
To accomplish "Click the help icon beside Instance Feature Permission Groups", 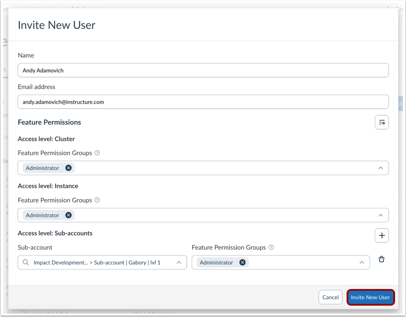I will [x=97, y=200].
